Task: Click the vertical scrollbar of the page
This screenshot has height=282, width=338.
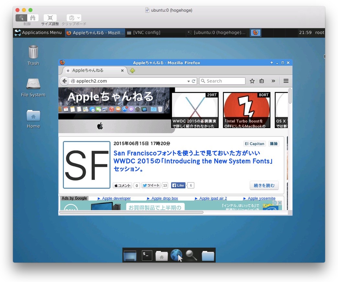Action: (290, 96)
